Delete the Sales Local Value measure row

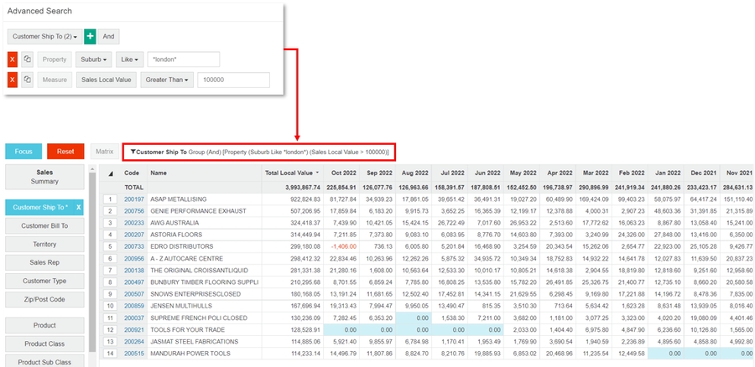(x=13, y=80)
